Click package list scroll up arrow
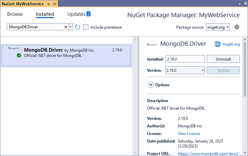 click(x=135, y=39)
